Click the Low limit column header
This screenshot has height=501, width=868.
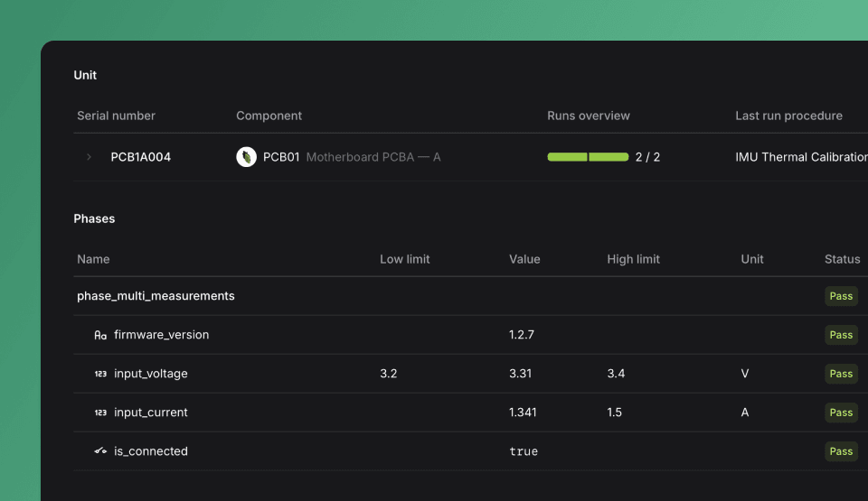point(405,259)
